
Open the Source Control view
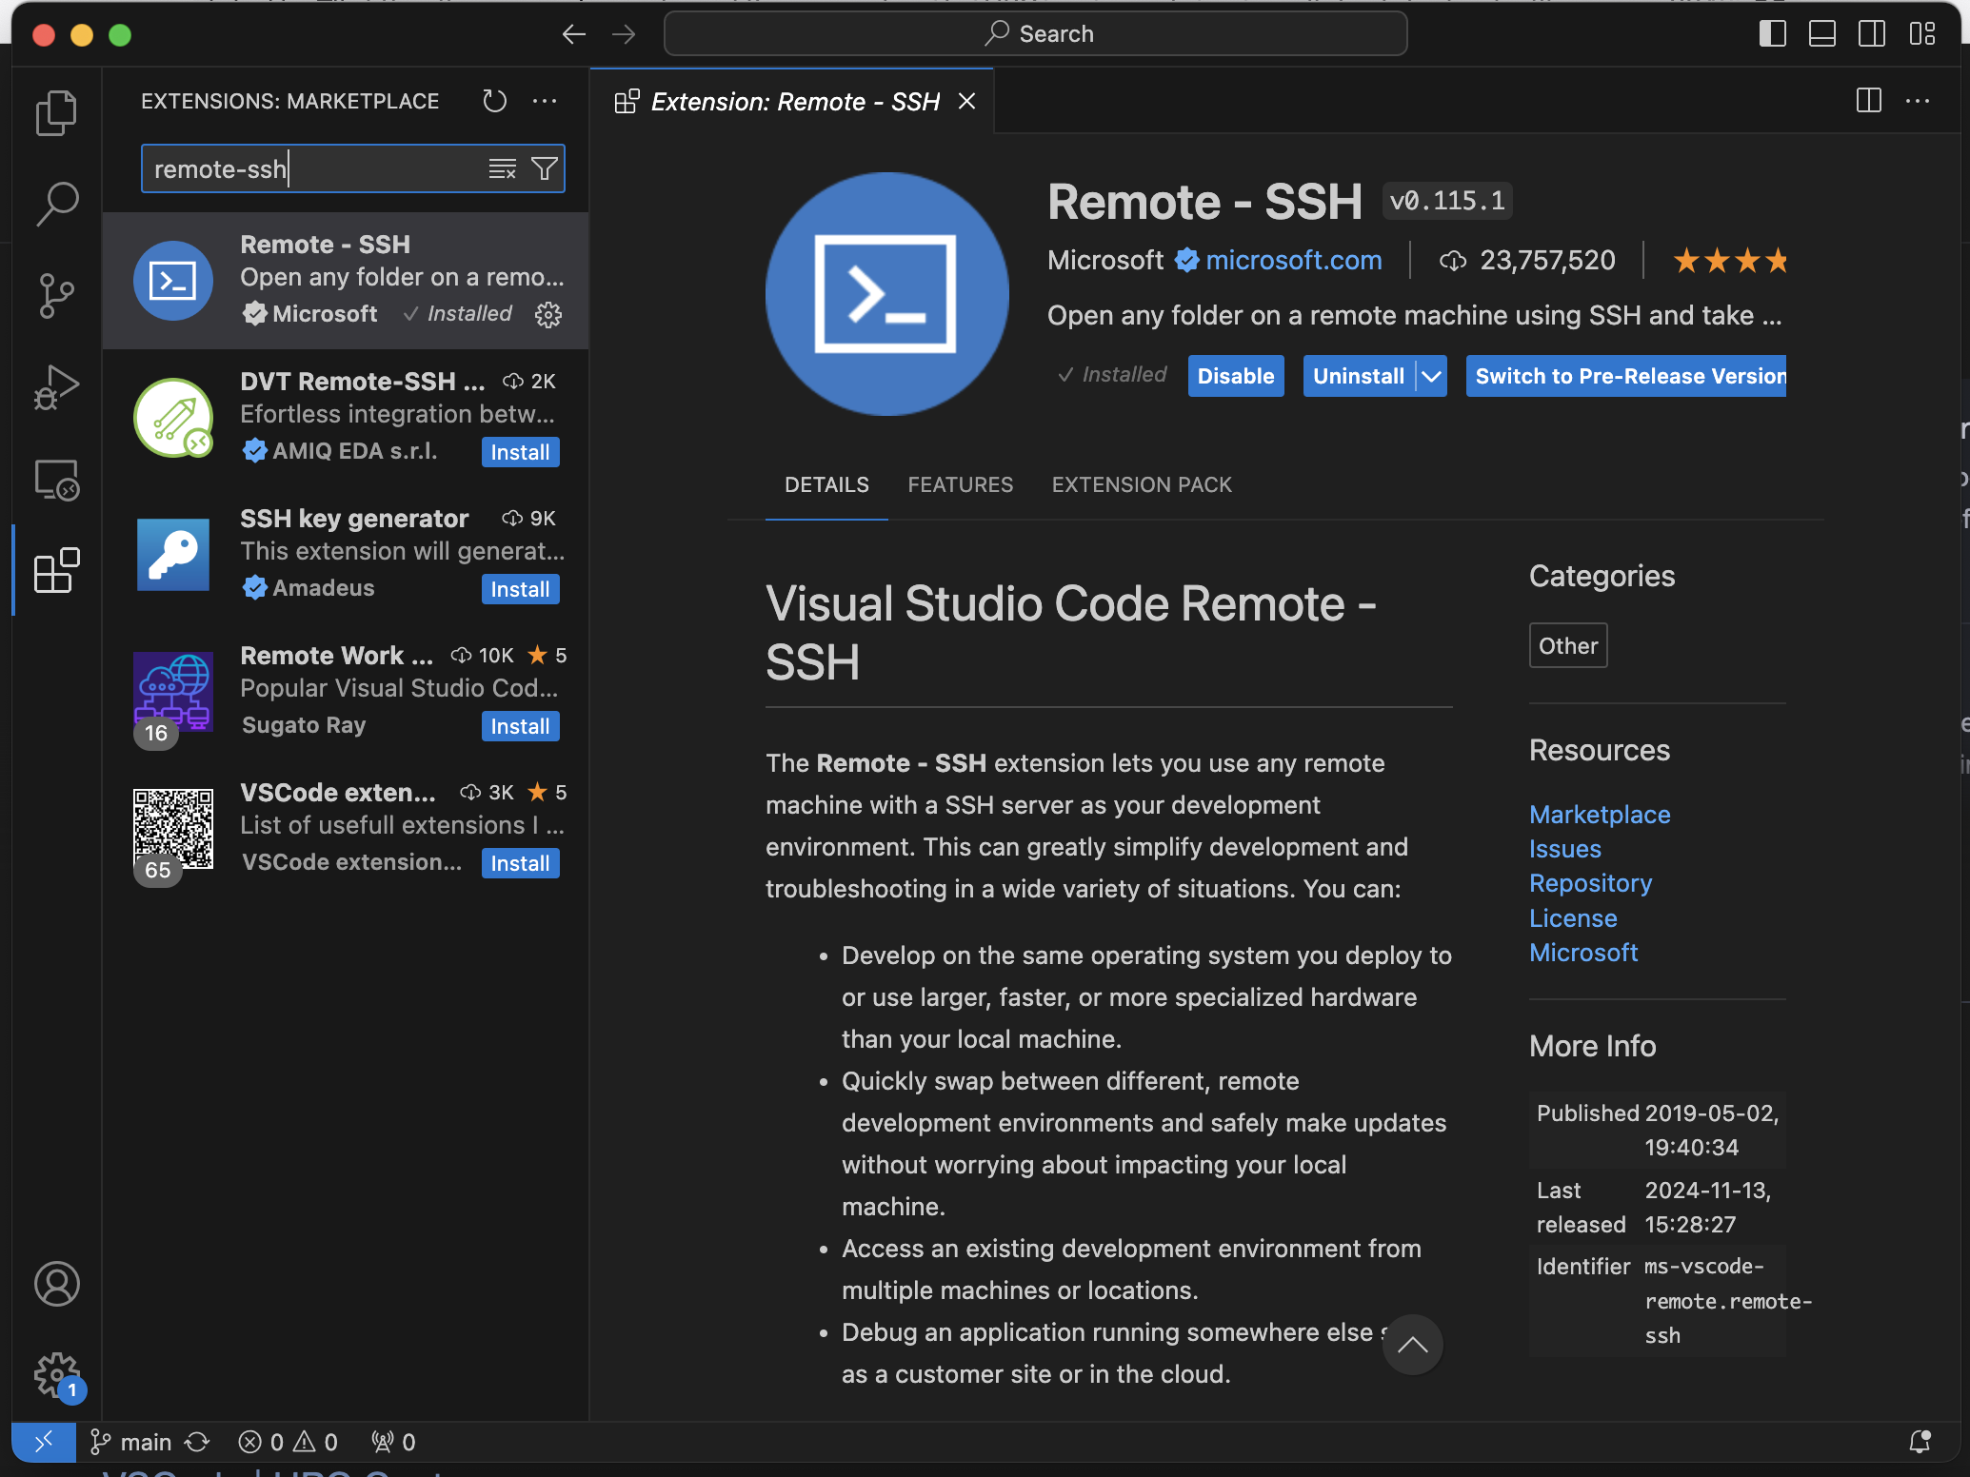(56, 295)
